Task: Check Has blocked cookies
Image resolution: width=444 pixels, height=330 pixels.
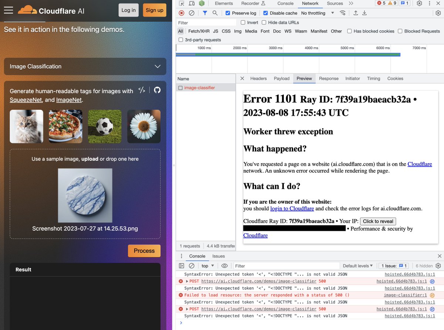Action: pos(349,31)
